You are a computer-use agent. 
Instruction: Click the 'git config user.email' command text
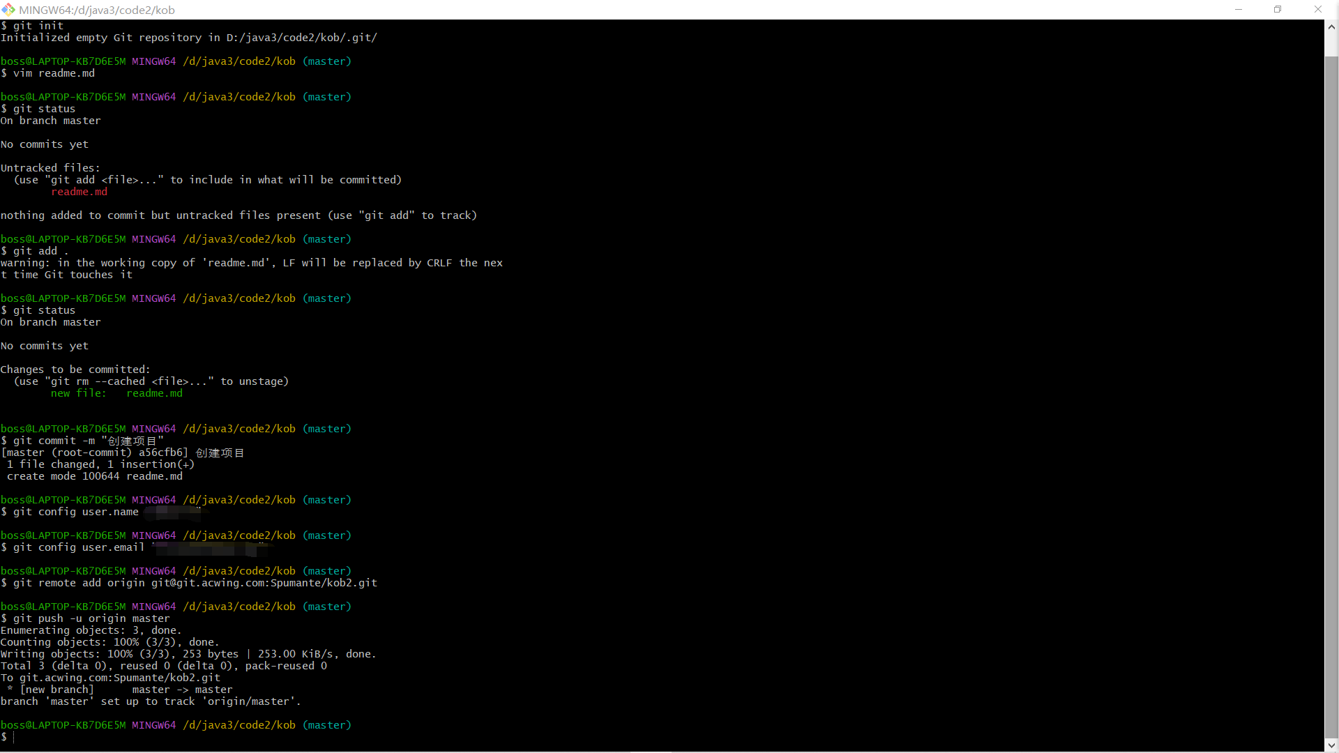[78, 547]
